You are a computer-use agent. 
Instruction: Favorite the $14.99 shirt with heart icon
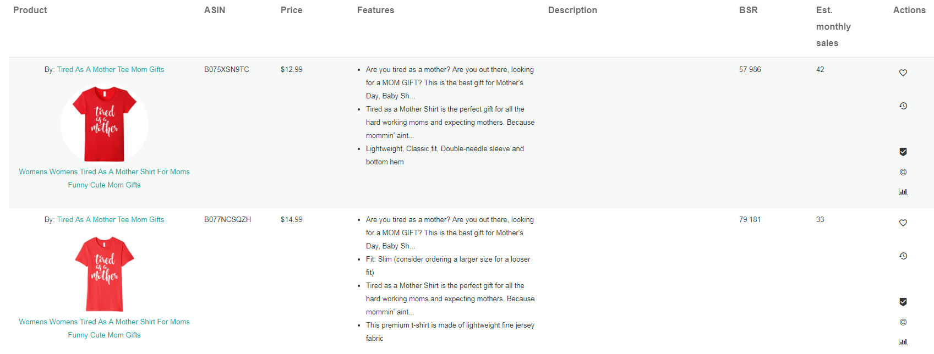click(x=903, y=223)
